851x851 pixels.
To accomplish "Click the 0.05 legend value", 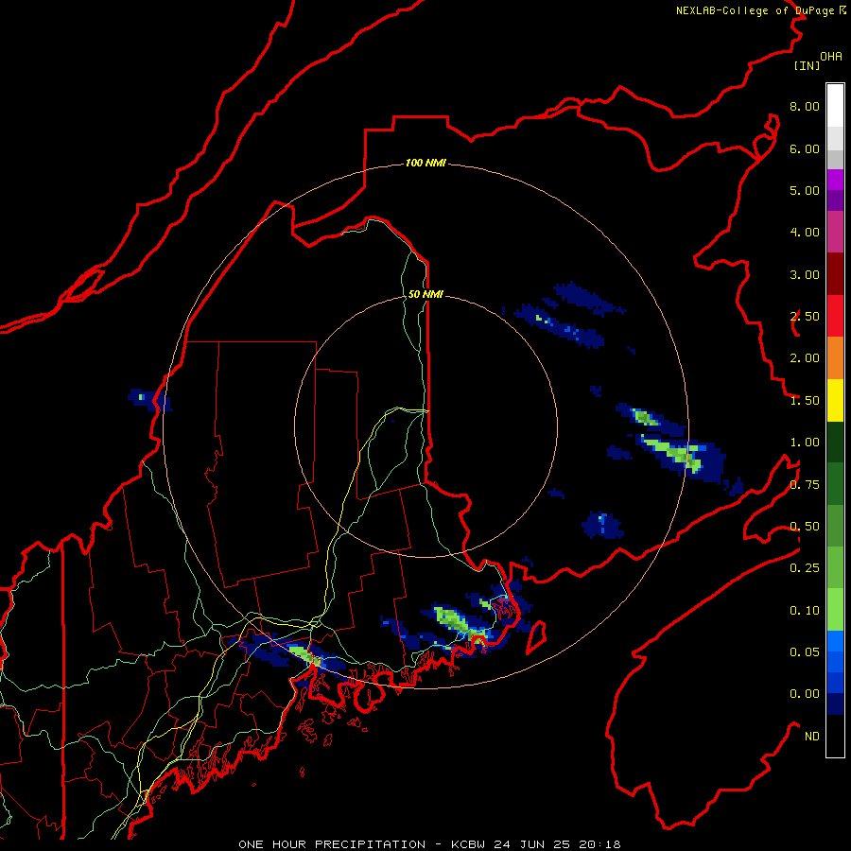I will click(x=805, y=651).
